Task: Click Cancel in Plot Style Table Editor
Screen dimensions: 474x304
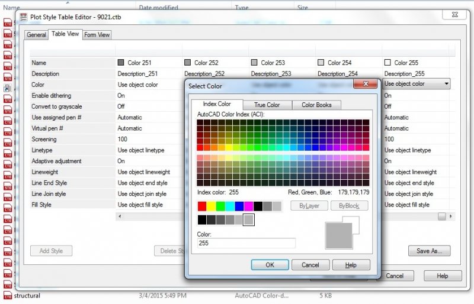Action: click(395, 276)
